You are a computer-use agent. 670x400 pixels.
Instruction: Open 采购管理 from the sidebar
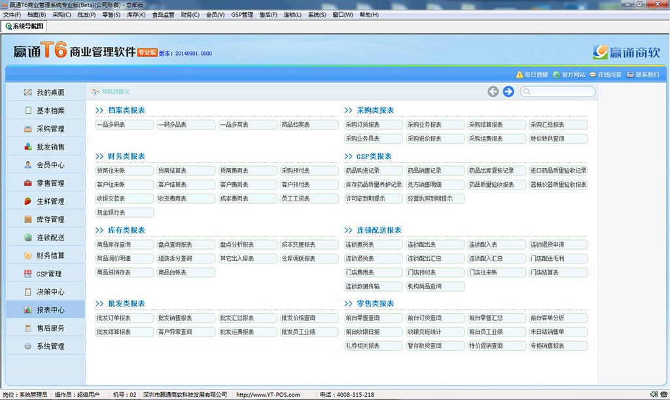click(28, 129)
